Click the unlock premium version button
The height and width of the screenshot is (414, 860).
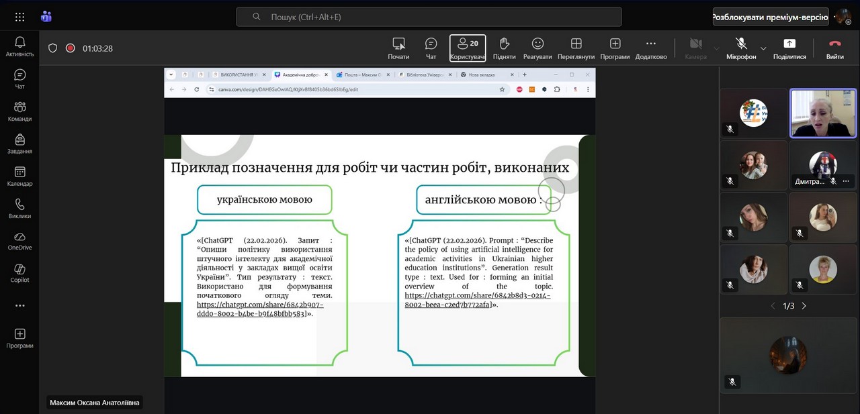770,17
